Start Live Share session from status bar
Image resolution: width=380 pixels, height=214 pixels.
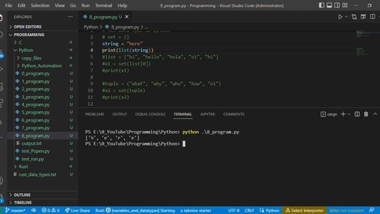77,210
